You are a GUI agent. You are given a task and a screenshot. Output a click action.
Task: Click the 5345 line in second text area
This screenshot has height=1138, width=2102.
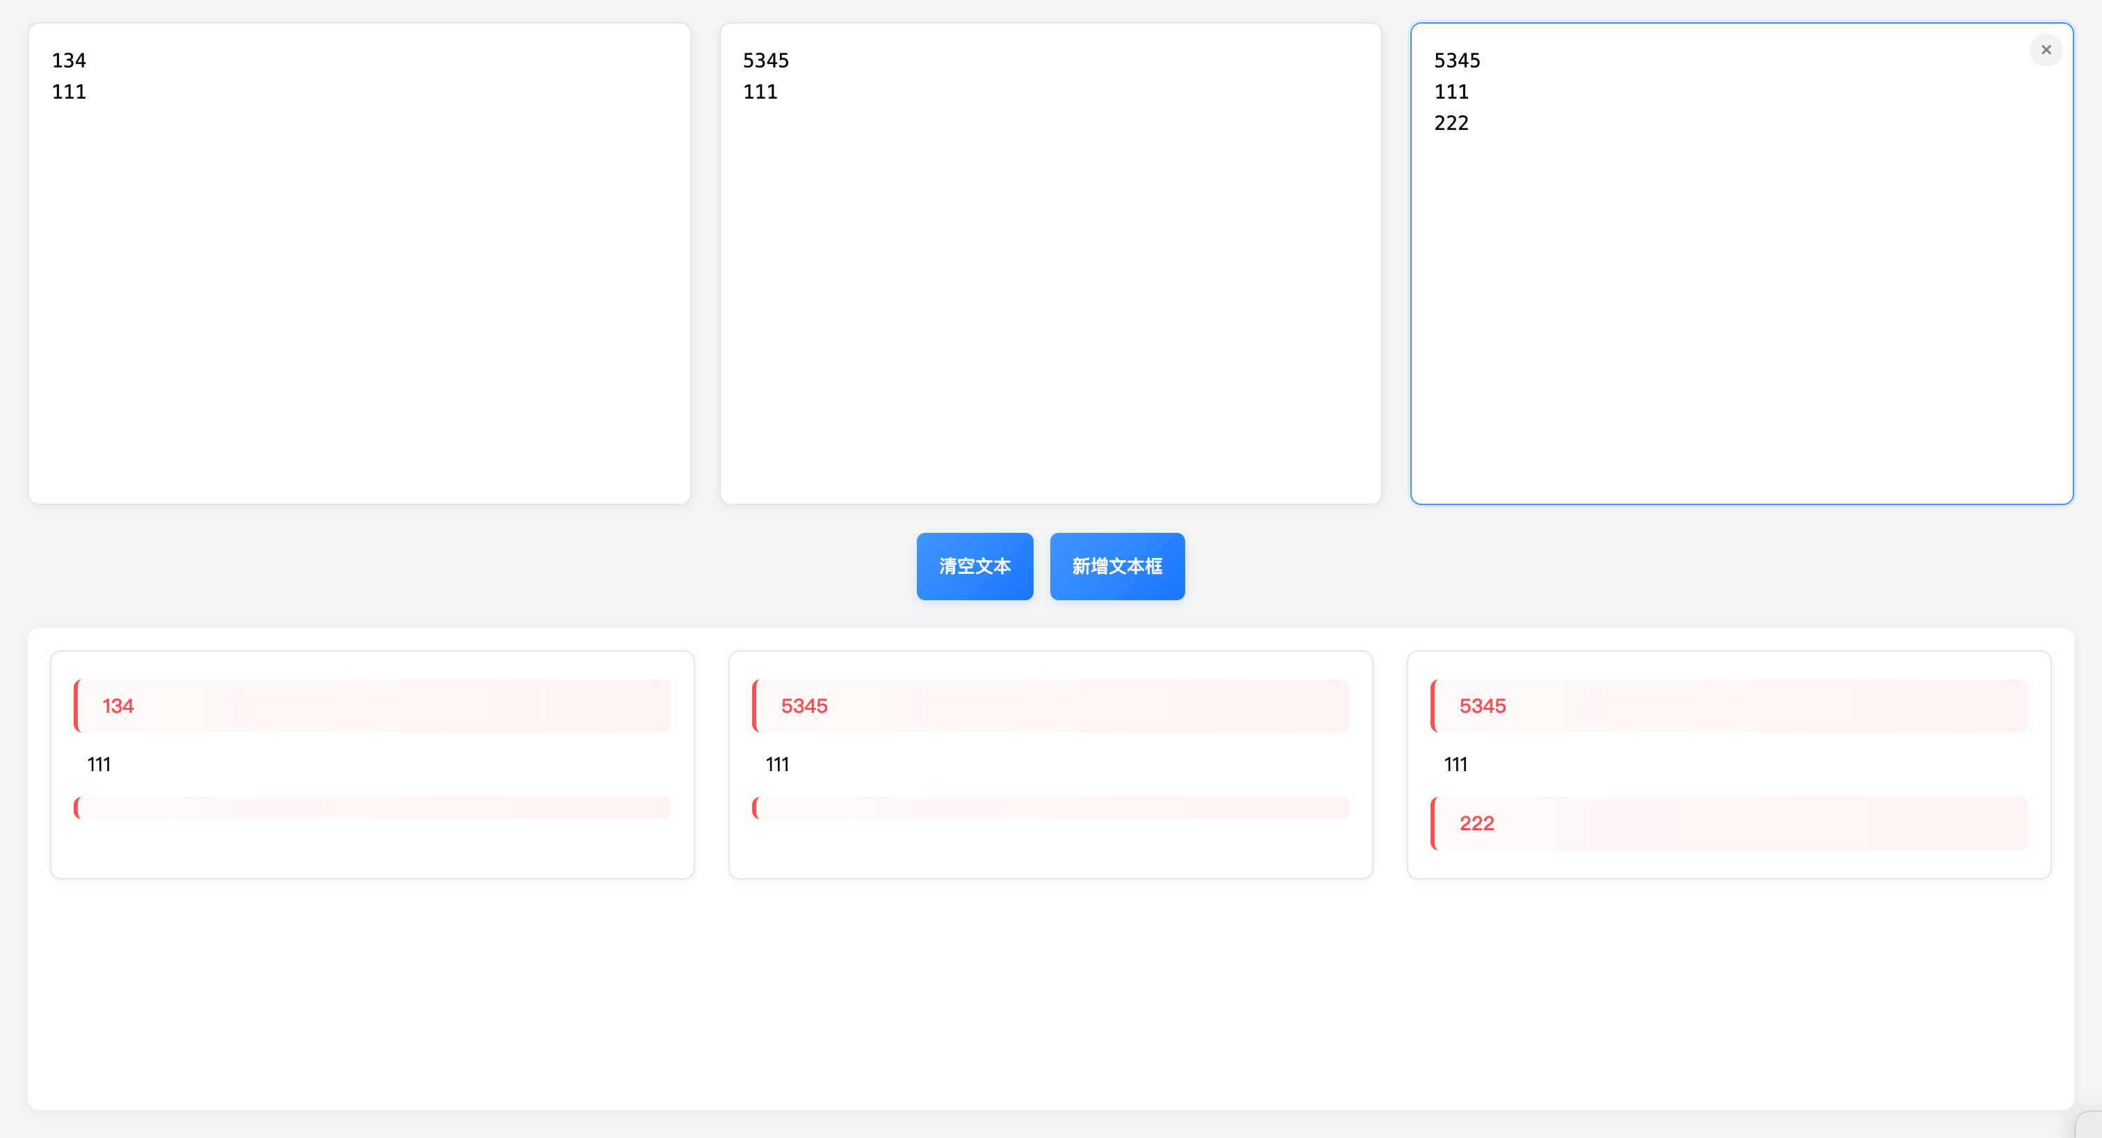(x=765, y=60)
